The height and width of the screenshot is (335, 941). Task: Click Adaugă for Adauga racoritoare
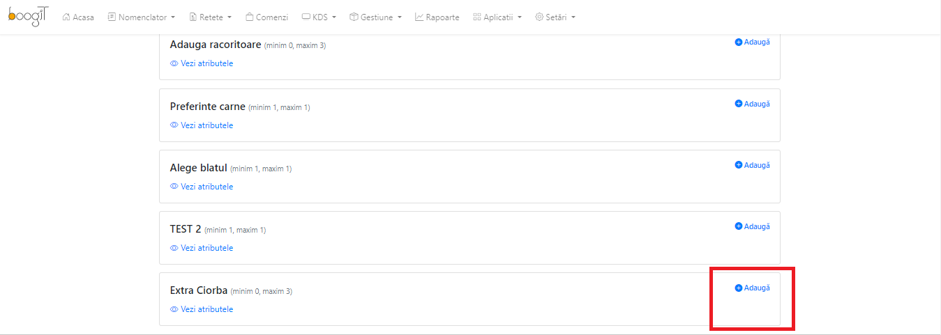coord(753,42)
